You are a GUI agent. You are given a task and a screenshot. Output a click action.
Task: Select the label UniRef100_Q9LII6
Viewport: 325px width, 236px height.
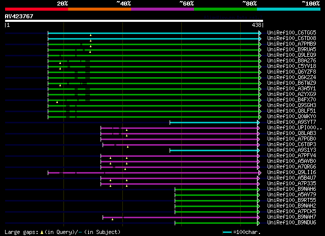(291, 173)
